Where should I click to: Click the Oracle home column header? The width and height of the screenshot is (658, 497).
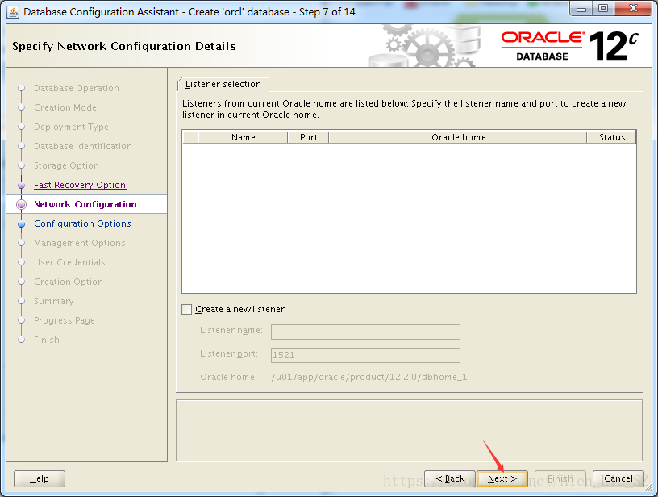pos(458,137)
